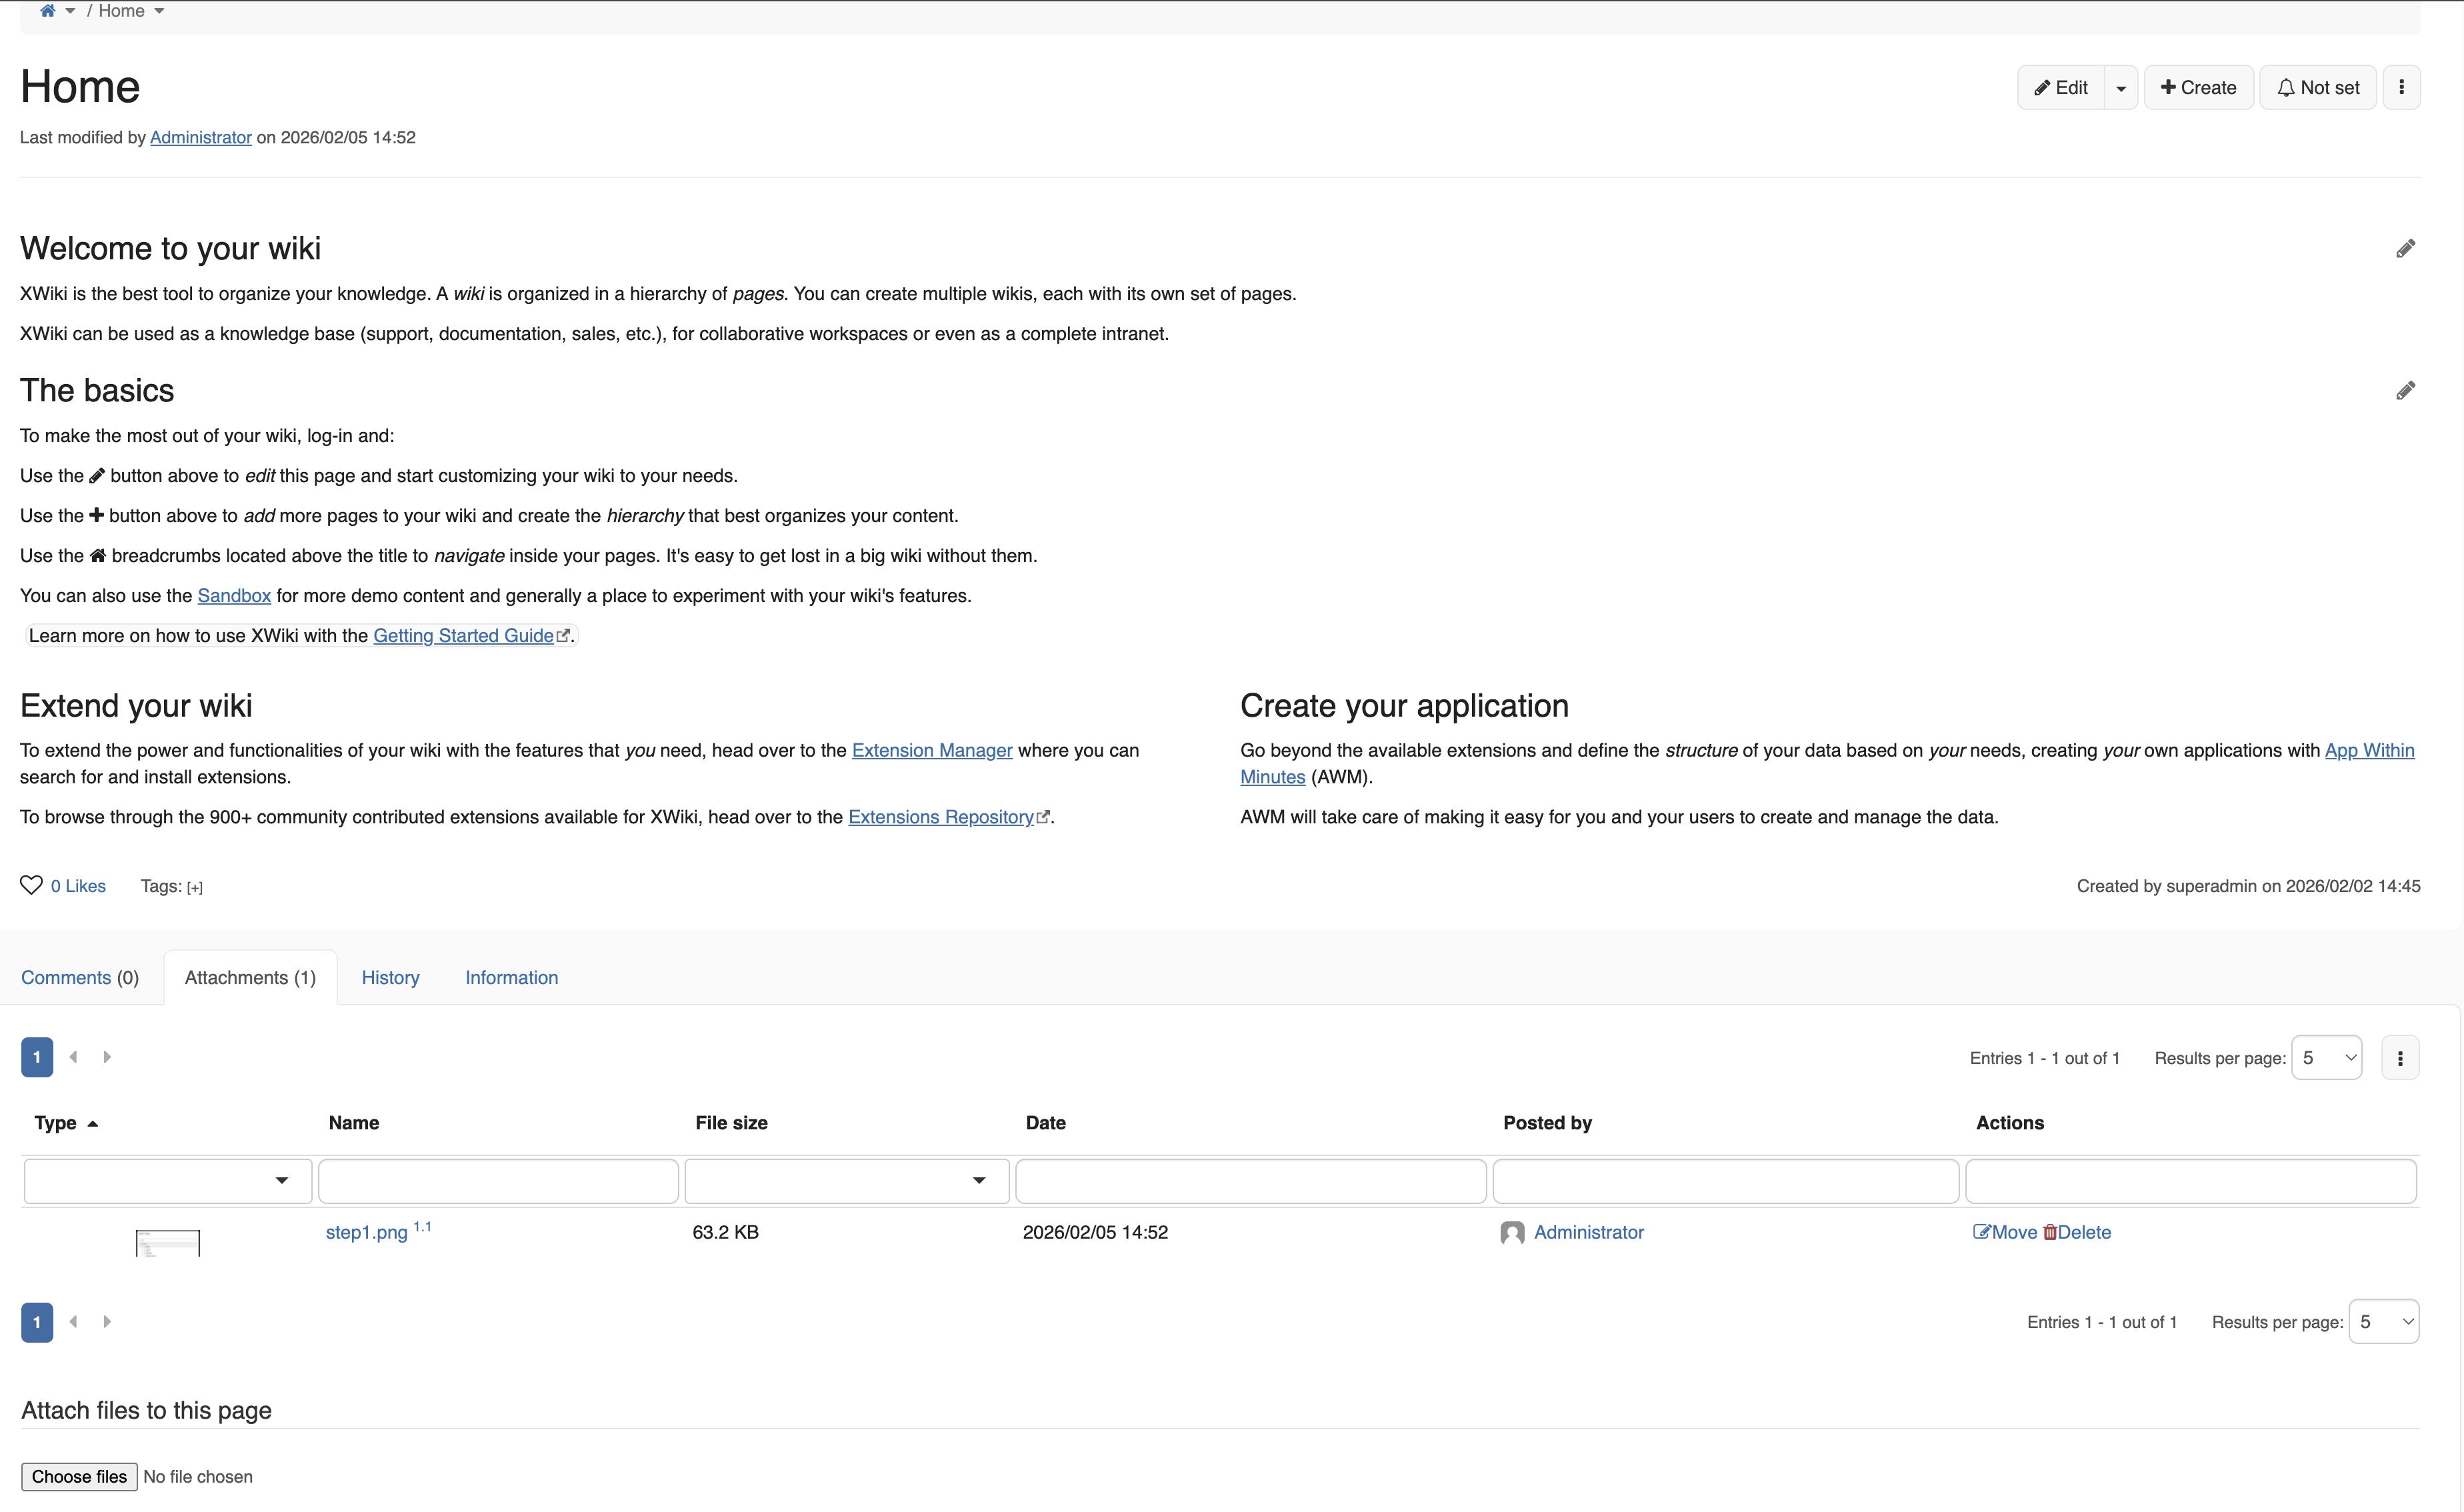Expand the Edit button dropdown arrow
2464x1512 pixels.
(x=2120, y=88)
